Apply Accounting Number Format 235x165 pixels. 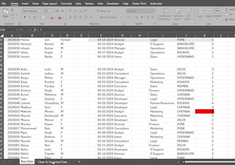[x=129, y=17]
